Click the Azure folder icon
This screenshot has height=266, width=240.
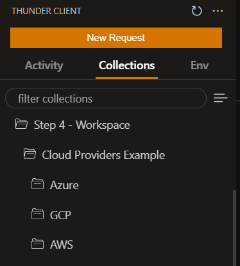pyautogui.click(x=38, y=184)
